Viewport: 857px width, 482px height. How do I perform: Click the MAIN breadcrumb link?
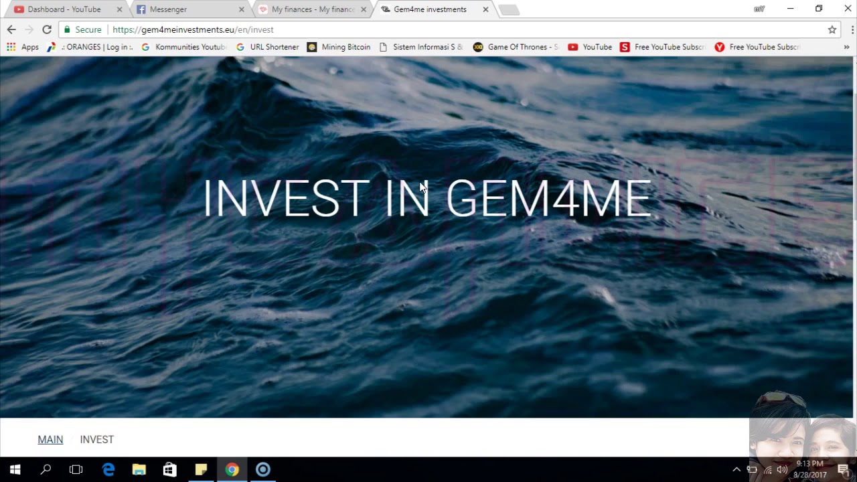pyautogui.click(x=50, y=440)
